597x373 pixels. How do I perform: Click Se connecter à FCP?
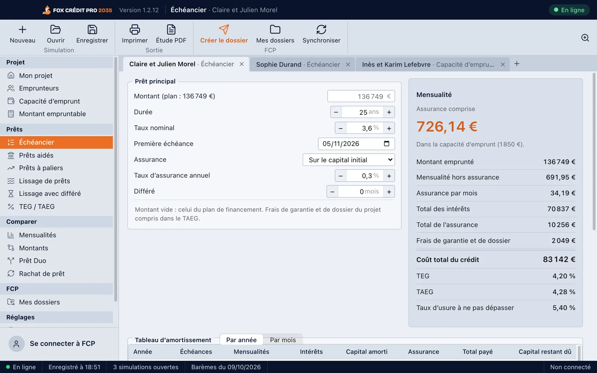click(x=59, y=344)
